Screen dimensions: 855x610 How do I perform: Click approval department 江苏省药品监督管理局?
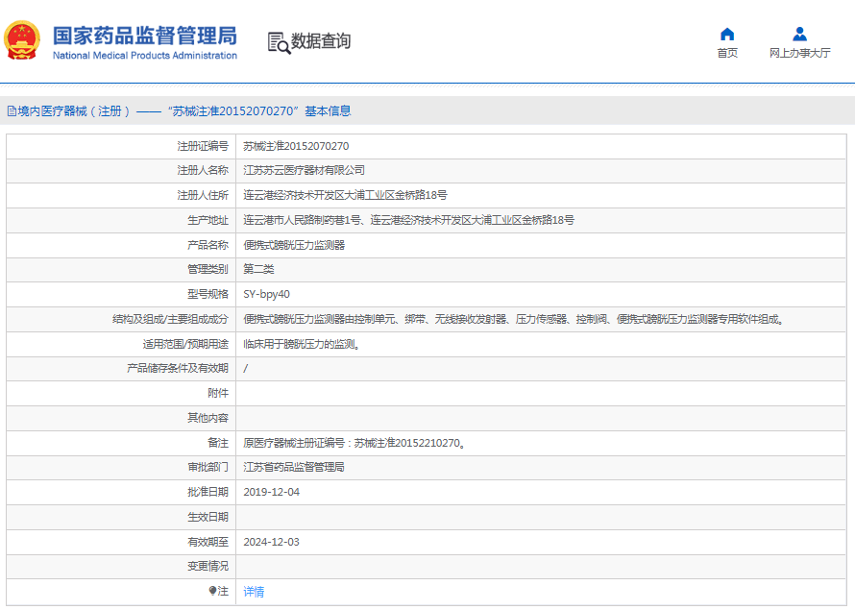[294, 467]
